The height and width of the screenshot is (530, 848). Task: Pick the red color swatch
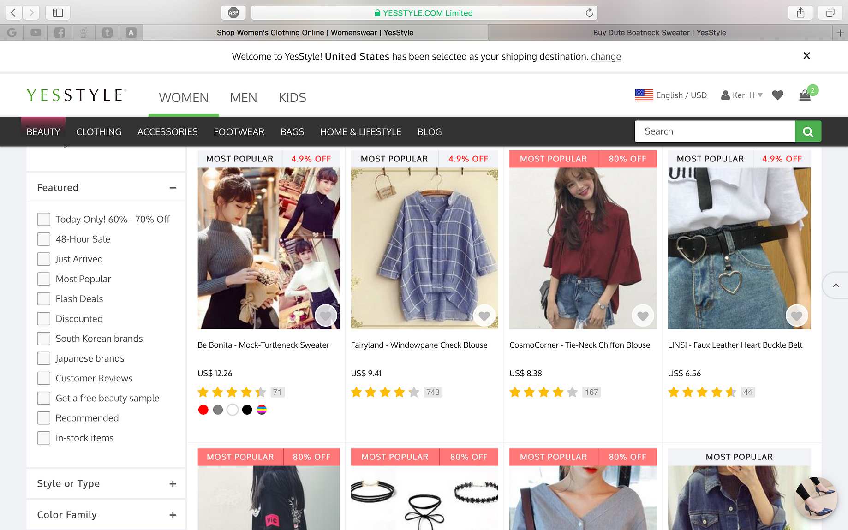[203, 410]
